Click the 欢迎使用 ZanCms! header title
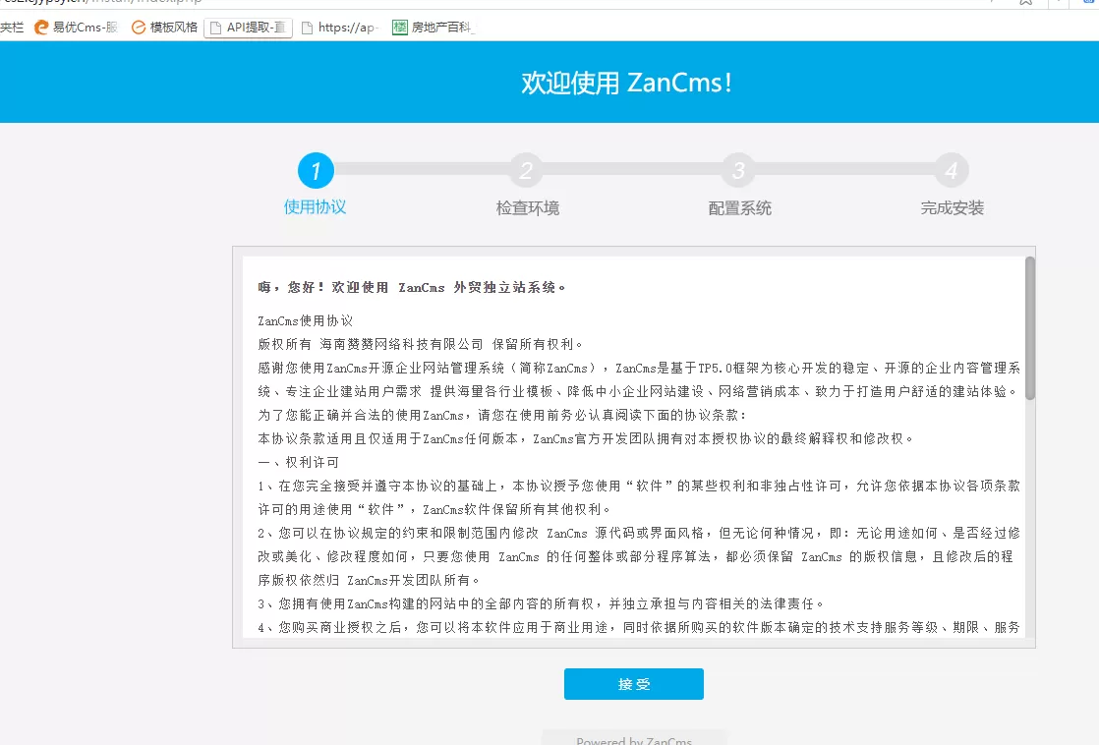Viewport: 1099px width, 745px height. click(626, 83)
